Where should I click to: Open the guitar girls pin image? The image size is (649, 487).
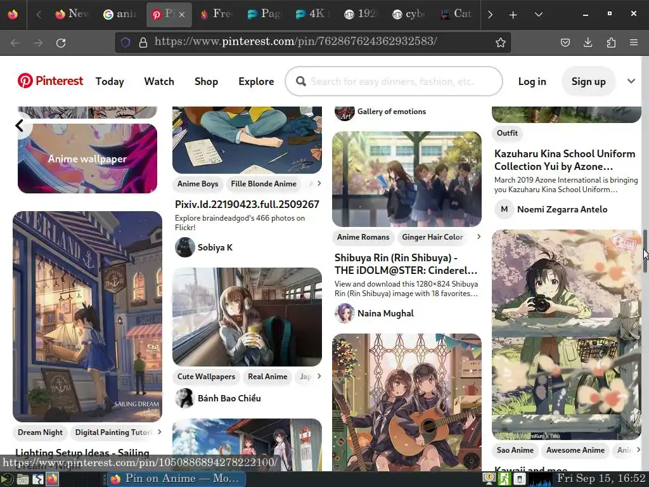tap(406, 401)
